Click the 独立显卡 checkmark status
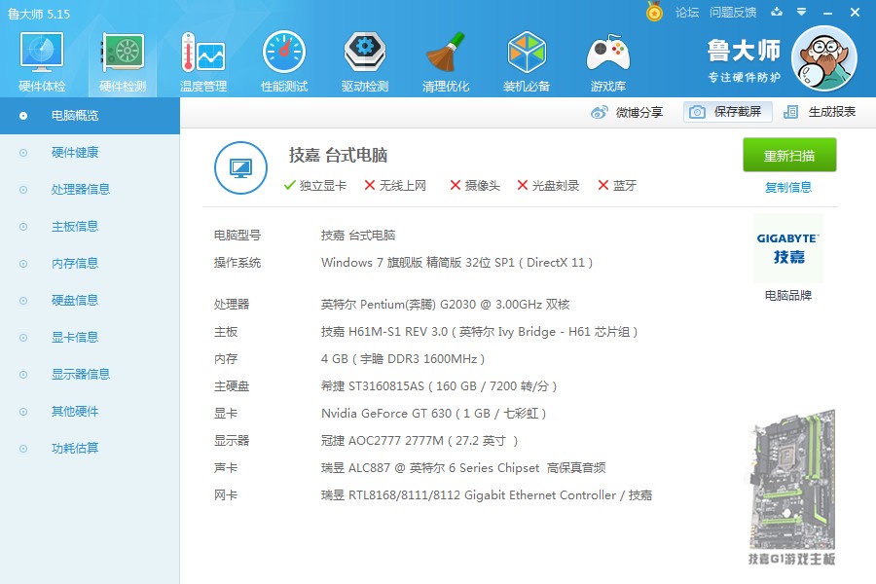The width and height of the screenshot is (876, 584). 315,185
